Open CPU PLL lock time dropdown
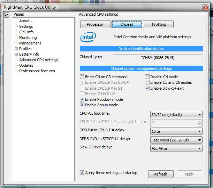Screen dimensions: 213x188 (x=176, y=115)
